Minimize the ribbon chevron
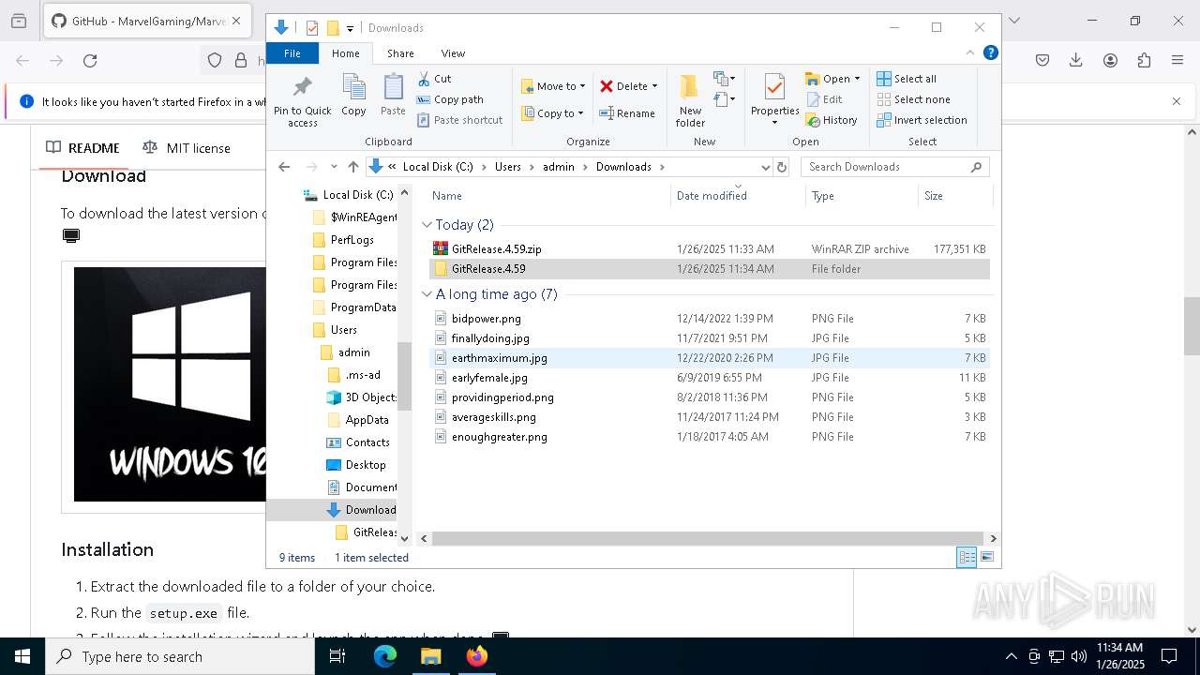This screenshot has height=675, width=1200. 970,52
